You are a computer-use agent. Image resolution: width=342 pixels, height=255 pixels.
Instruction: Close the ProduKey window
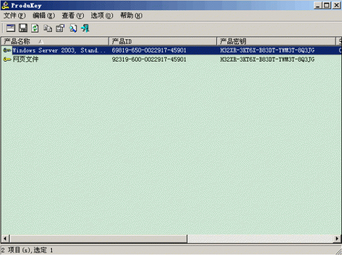[x=336, y=5]
